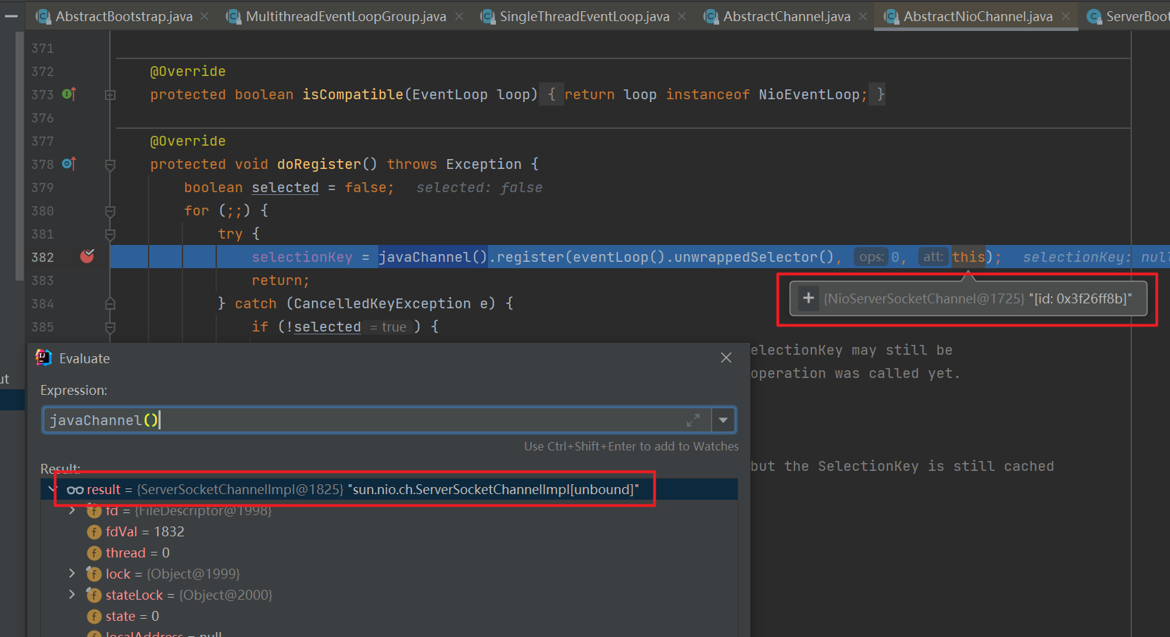This screenshot has height=637, width=1170.
Task: Close the MultithreadEventLoopGroup.java editor tab
Action: coord(459,16)
